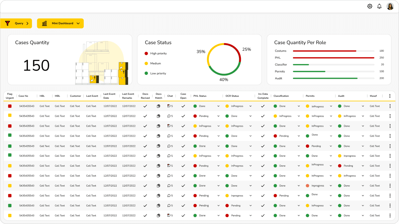399x224 pixels.
Task: Open the three-dot menu in the table header
Action: tap(390, 96)
